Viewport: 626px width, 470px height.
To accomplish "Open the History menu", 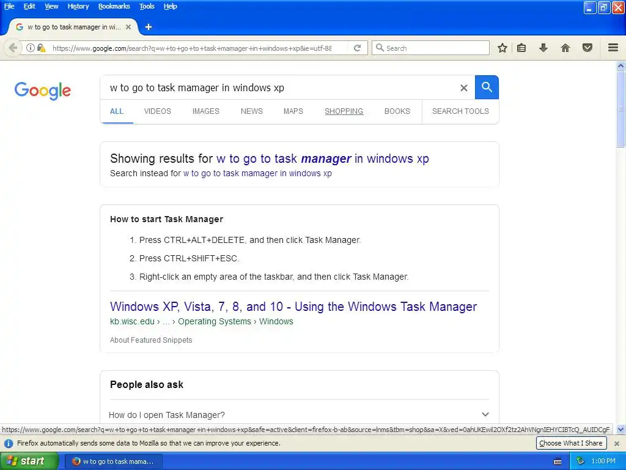I will [78, 6].
